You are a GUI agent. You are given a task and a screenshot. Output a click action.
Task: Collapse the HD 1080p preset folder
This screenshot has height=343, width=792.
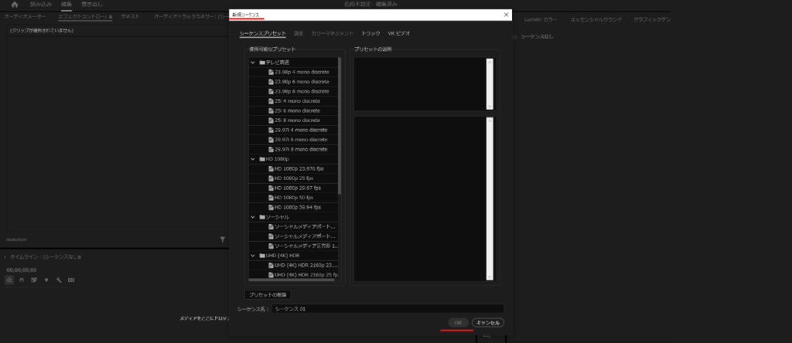(253, 158)
